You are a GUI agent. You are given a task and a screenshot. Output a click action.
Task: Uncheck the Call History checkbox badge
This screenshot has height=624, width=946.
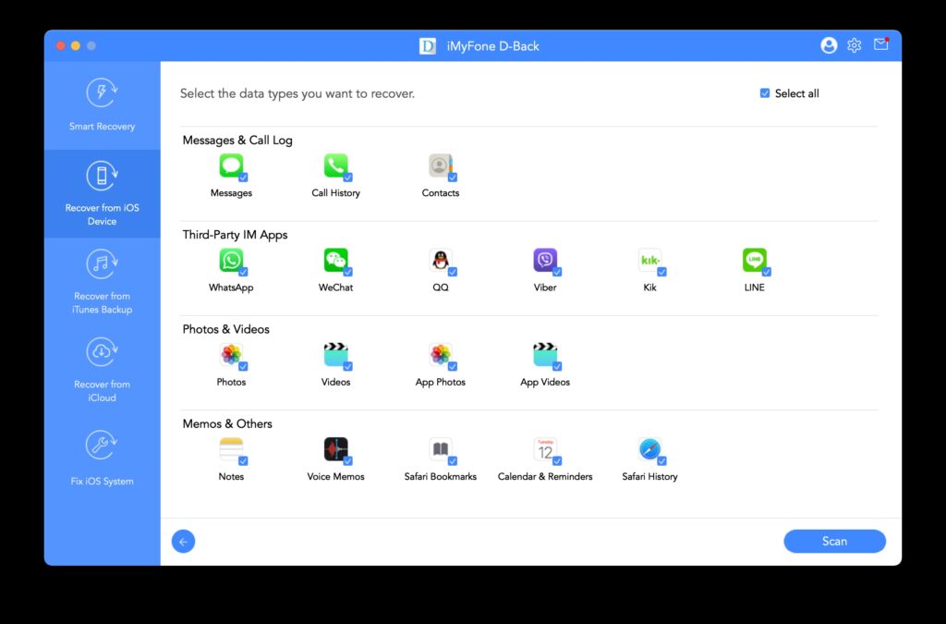coord(348,177)
